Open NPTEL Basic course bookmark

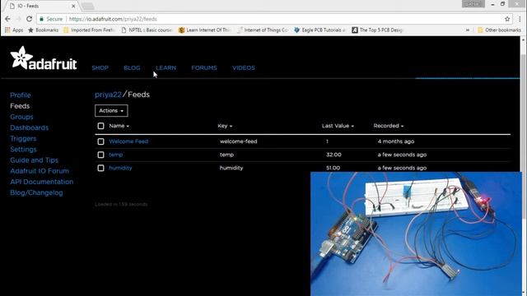(x=147, y=30)
